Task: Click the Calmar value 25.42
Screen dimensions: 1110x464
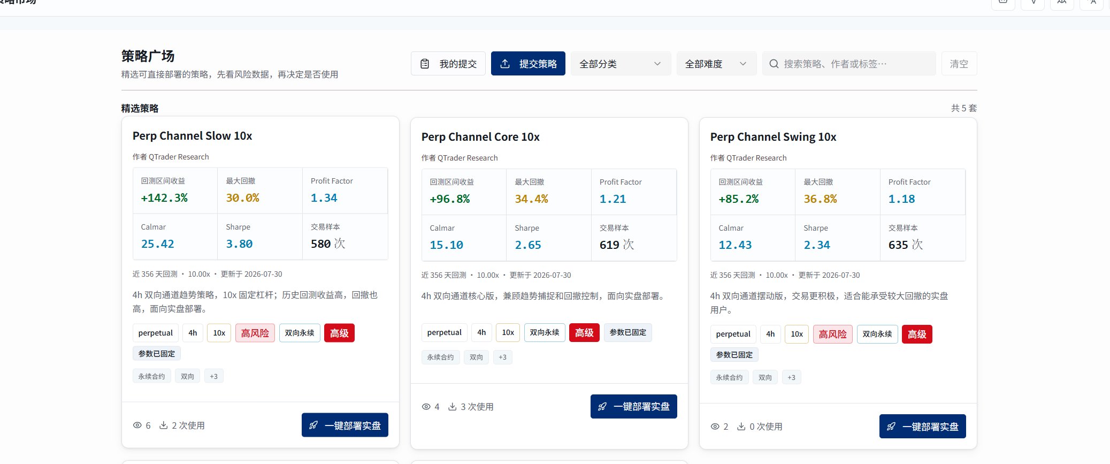Action: click(157, 244)
